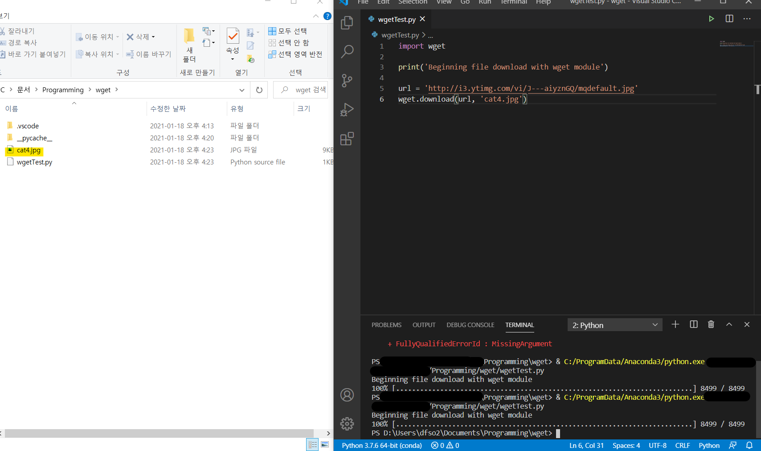Close the wgetTest.py editor tab
761x451 pixels.
pos(422,19)
